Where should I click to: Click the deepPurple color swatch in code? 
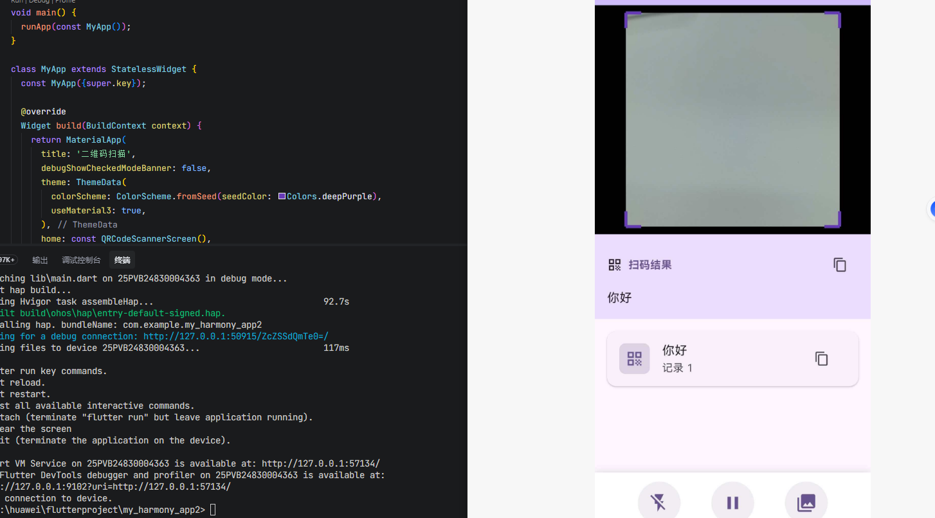click(282, 196)
